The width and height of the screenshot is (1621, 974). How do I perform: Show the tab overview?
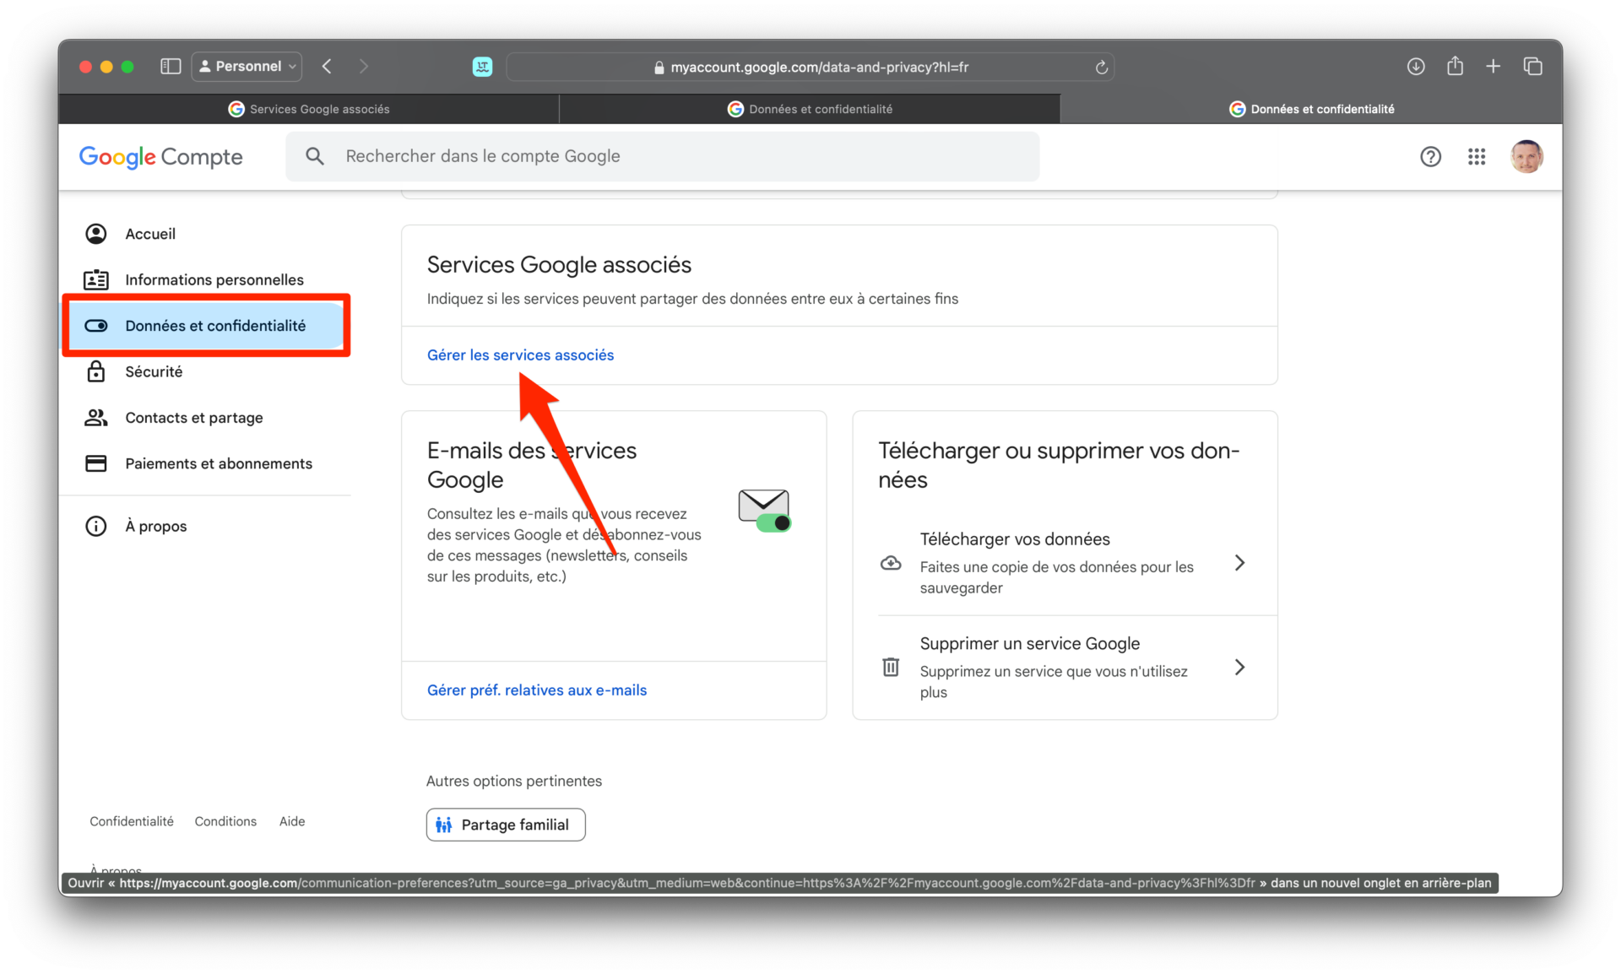point(1532,66)
